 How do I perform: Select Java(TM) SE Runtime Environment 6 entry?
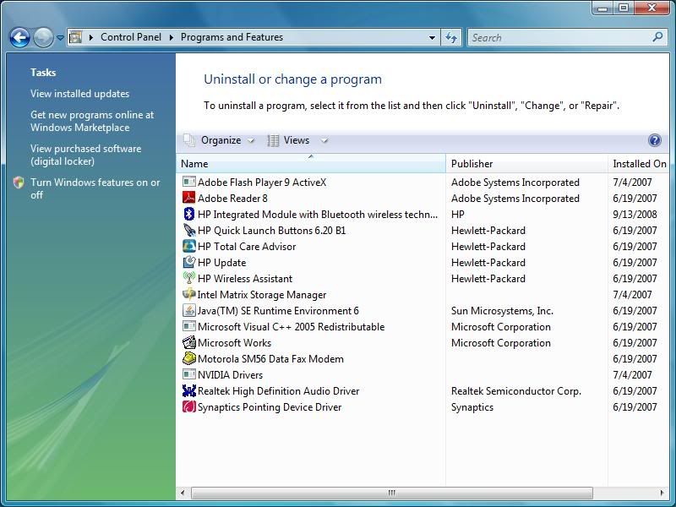422,310
